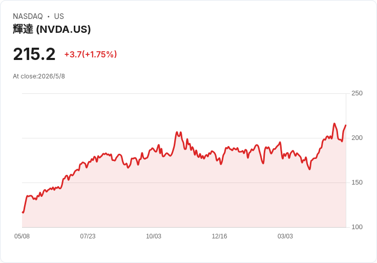Click the starting point of the price line
Viewport: 377px width, 263px height.
pyautogui.click(x=23, y=212)
